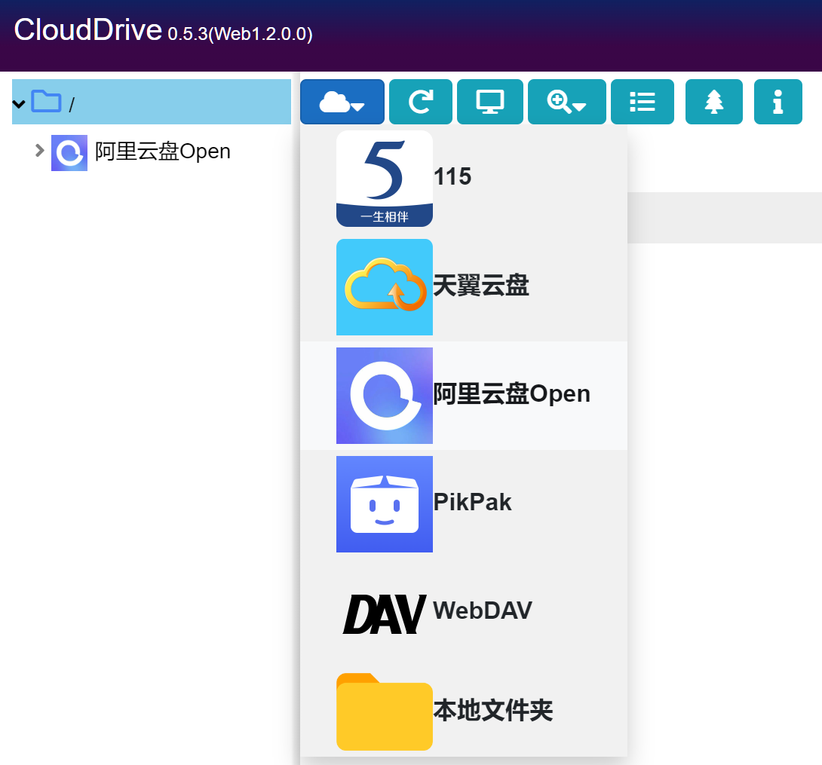
Task: Click the yellow local folder thumbnail
Action: [385, 711]
